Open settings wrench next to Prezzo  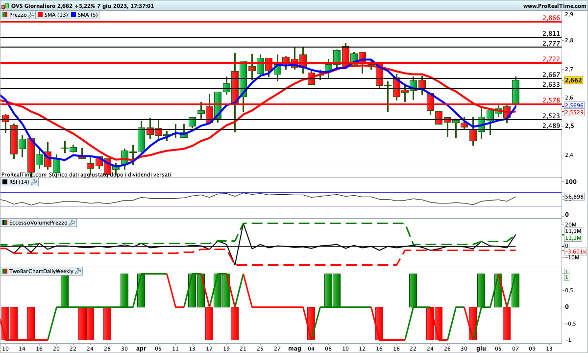coord(32,15)
